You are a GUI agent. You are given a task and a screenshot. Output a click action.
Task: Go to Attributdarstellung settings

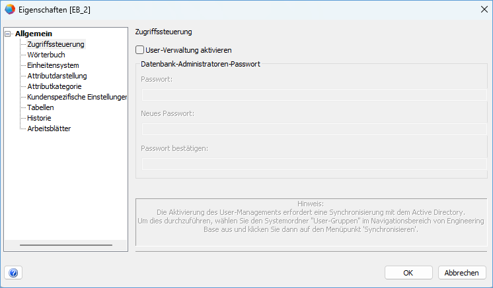[x=57, y=76]
